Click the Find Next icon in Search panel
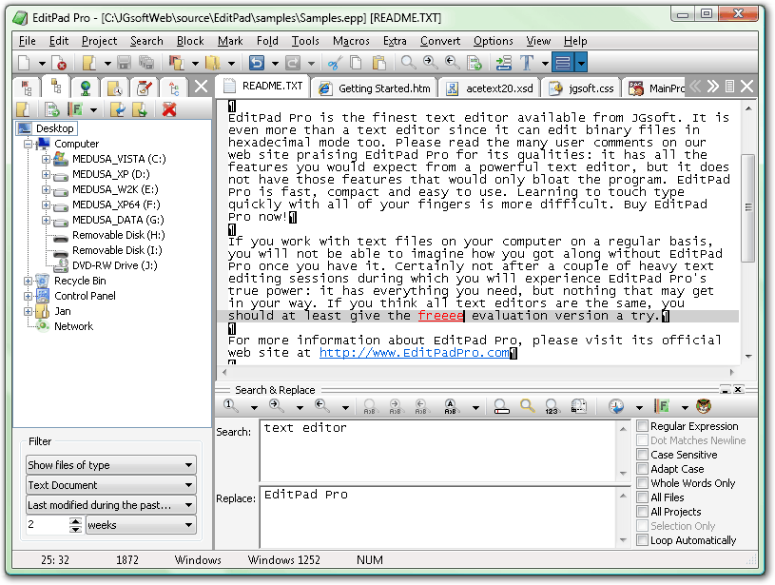This screenshot has width=775, height=585. tap(277, 406)
